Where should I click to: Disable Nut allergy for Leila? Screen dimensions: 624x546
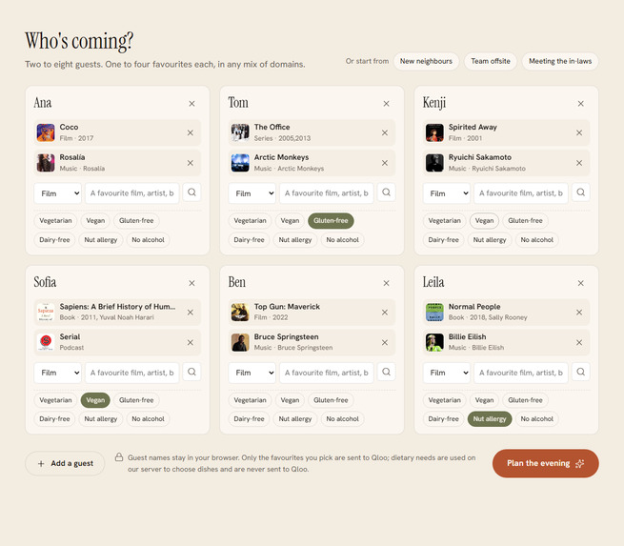point(490,418)
